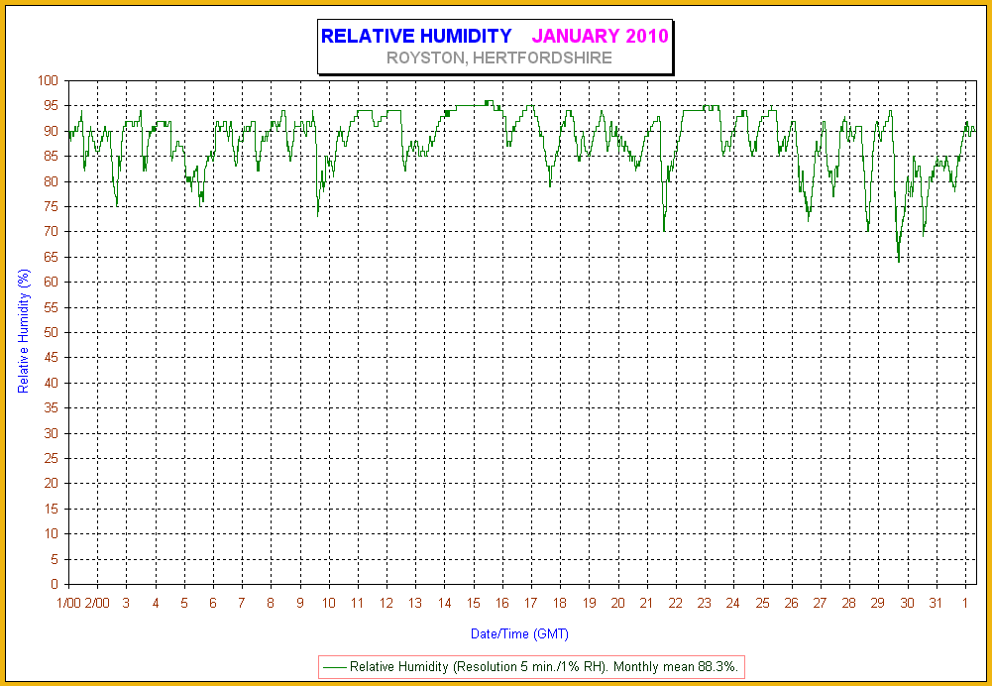Select day 15 on the date axis
The height and width of the screenshot is (686, 992).
pyautogui.click(x=474, y=604)
